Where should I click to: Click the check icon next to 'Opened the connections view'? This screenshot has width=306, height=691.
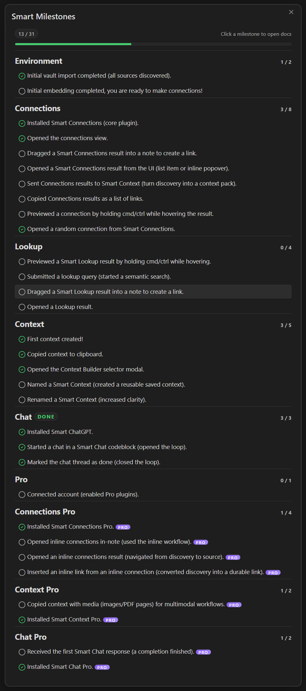[x=22, y=139]
